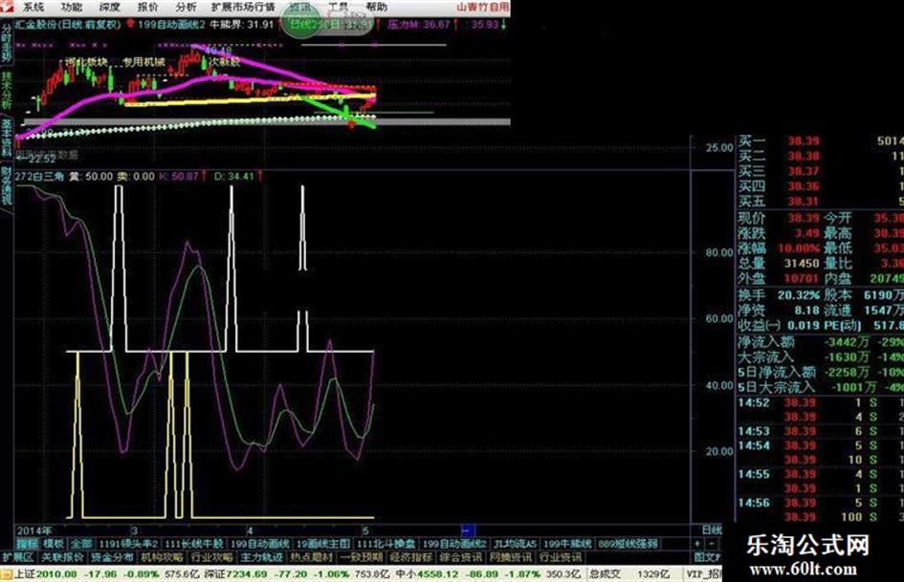Open the 一致预期 tab
This screenshot has width=904, height=582.
tap(361, 557)
